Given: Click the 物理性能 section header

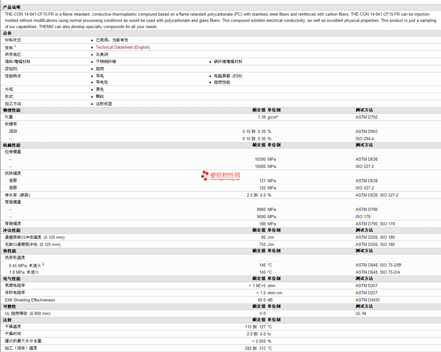Looking at the screenshot, I should (12, 110).
